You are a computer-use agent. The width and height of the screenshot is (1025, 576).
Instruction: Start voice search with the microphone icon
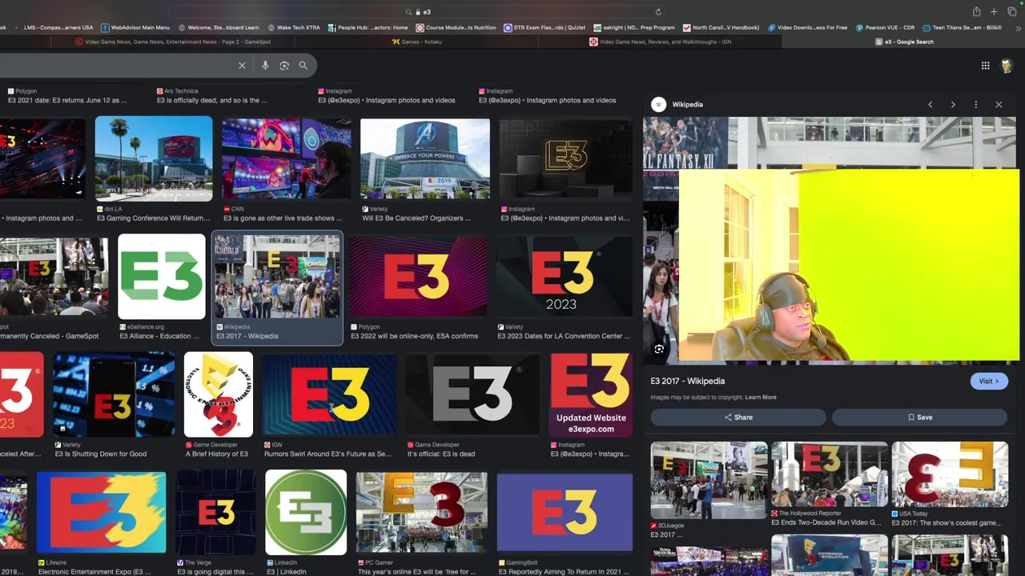coord(265,66)
